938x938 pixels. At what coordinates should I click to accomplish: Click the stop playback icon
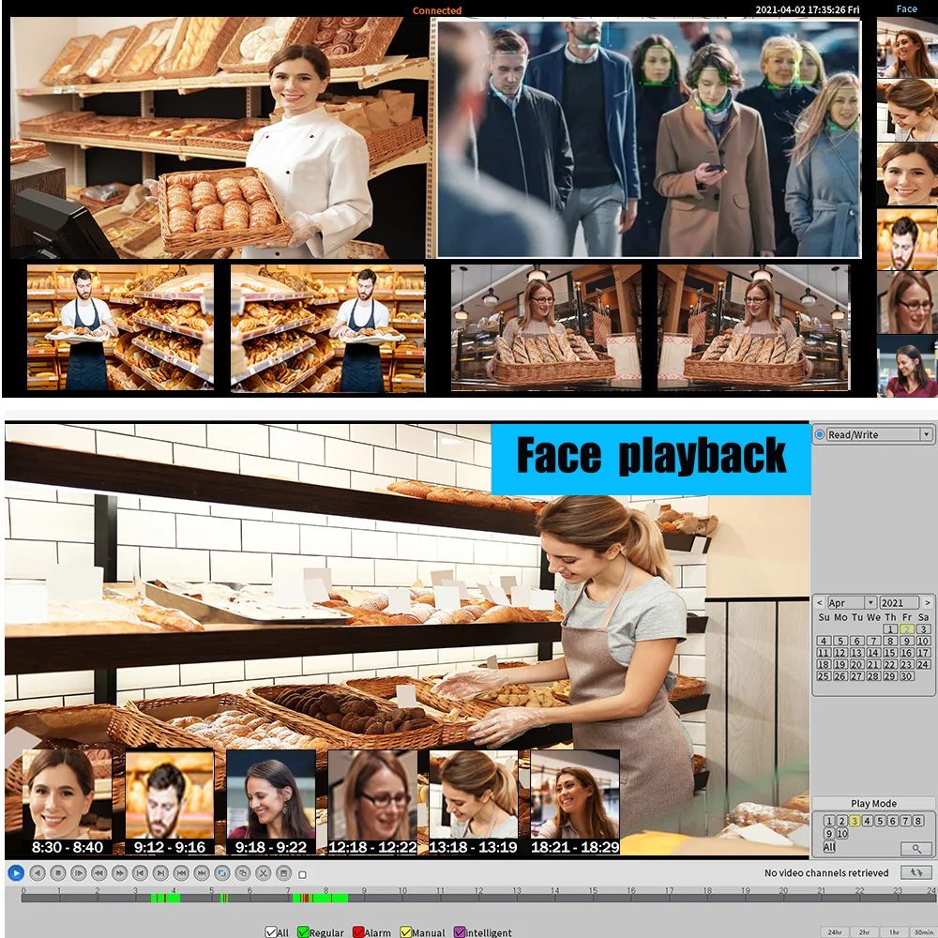[x=57, y=872]
